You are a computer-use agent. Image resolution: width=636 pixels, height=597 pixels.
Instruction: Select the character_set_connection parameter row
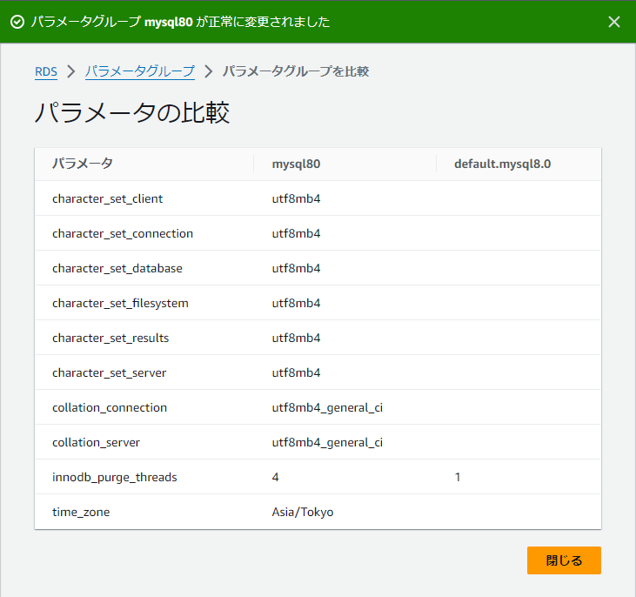coord(318,233)
